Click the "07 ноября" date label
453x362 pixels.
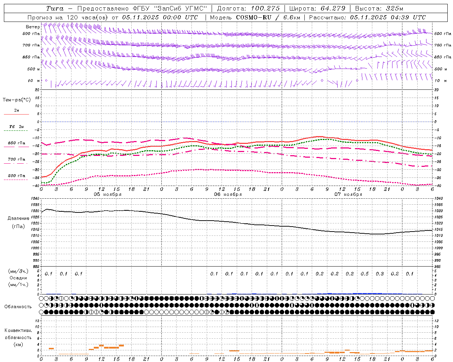coord(348,194)
